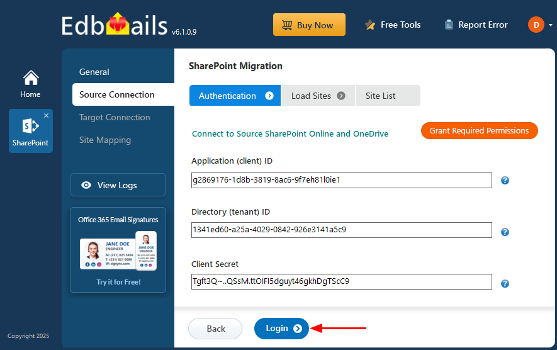
Task: Click Office 365 Email Signatures heading
Action: click(x=118, y=220)
